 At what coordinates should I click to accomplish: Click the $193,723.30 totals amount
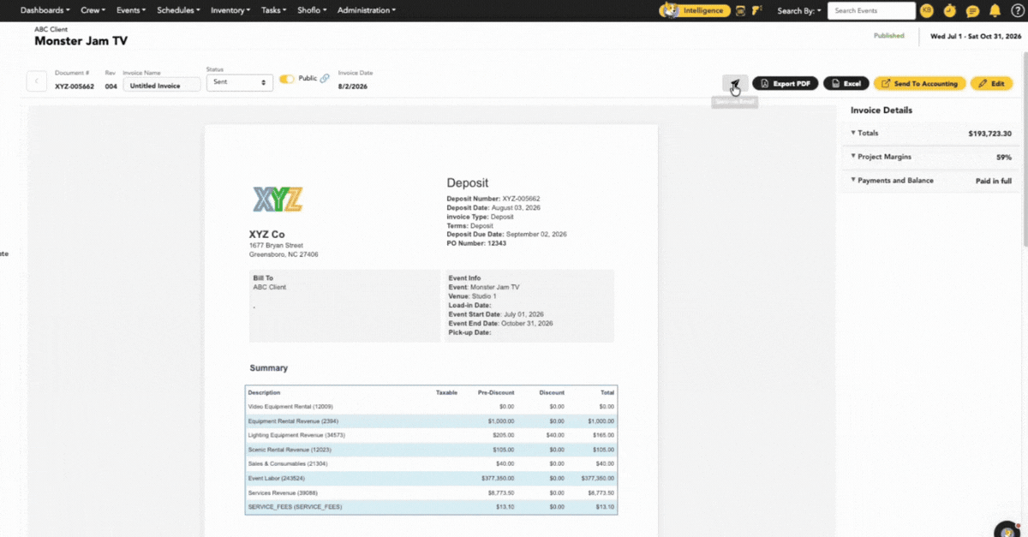tap(989, 134)
